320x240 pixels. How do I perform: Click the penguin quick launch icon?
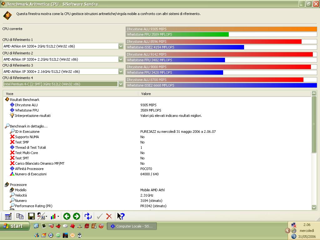point(80,235)
